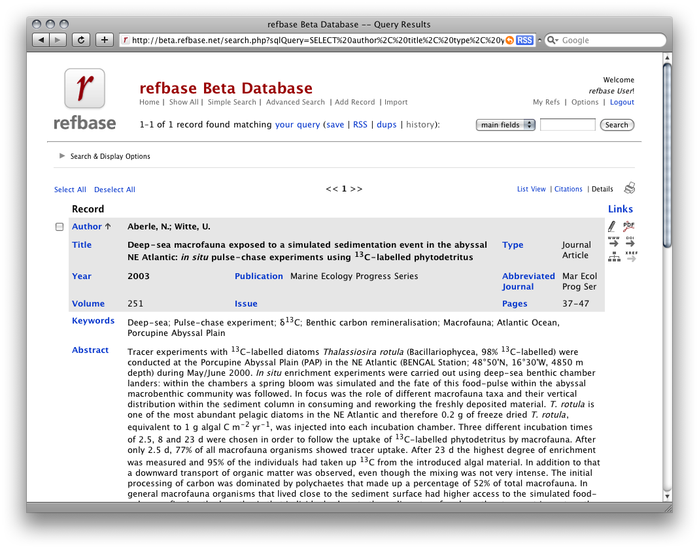This screenshot has width=699, height=549.
Task: Click the Publication field label
Action: tap(259, 276)
